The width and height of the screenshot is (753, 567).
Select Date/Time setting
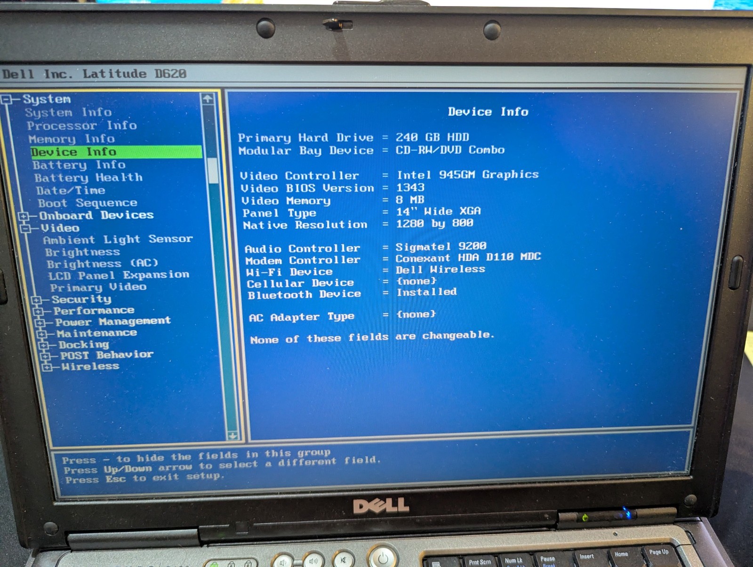pos(71,190)
